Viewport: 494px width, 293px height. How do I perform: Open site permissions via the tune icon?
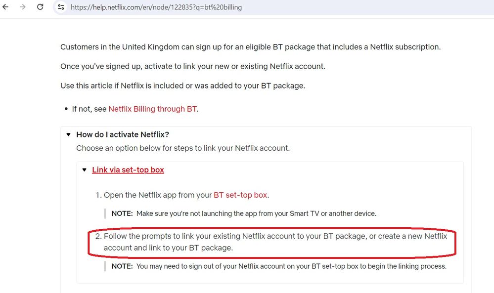coord(60,7)
